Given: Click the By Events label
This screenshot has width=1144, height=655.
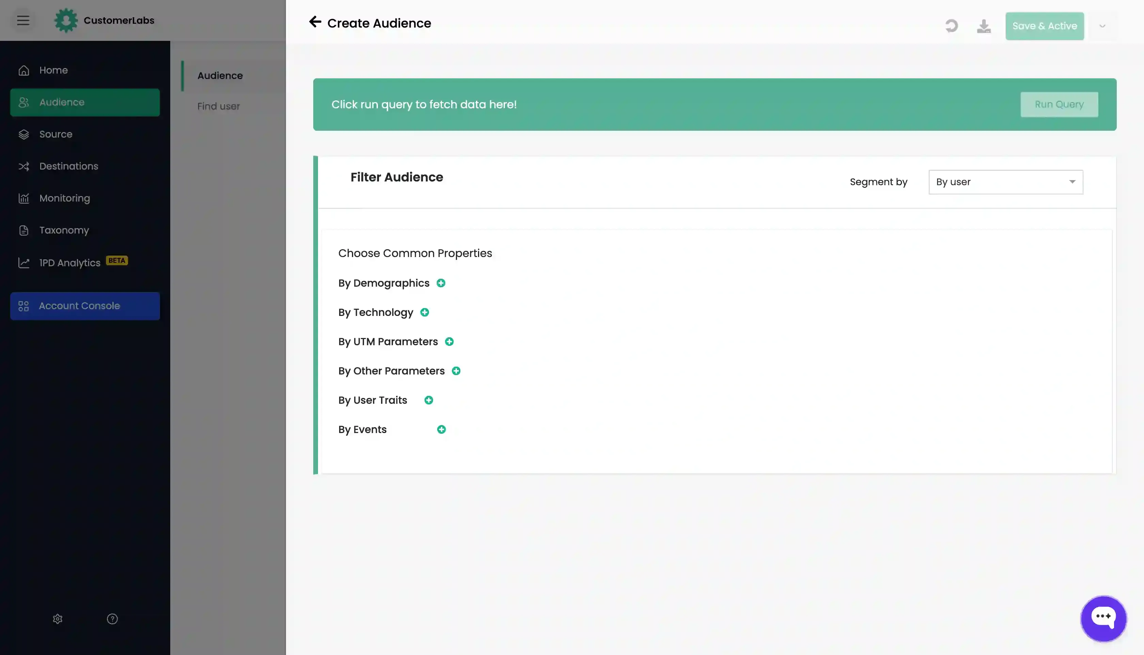Looking at the screenshot, I should click(x=362, y=429).
